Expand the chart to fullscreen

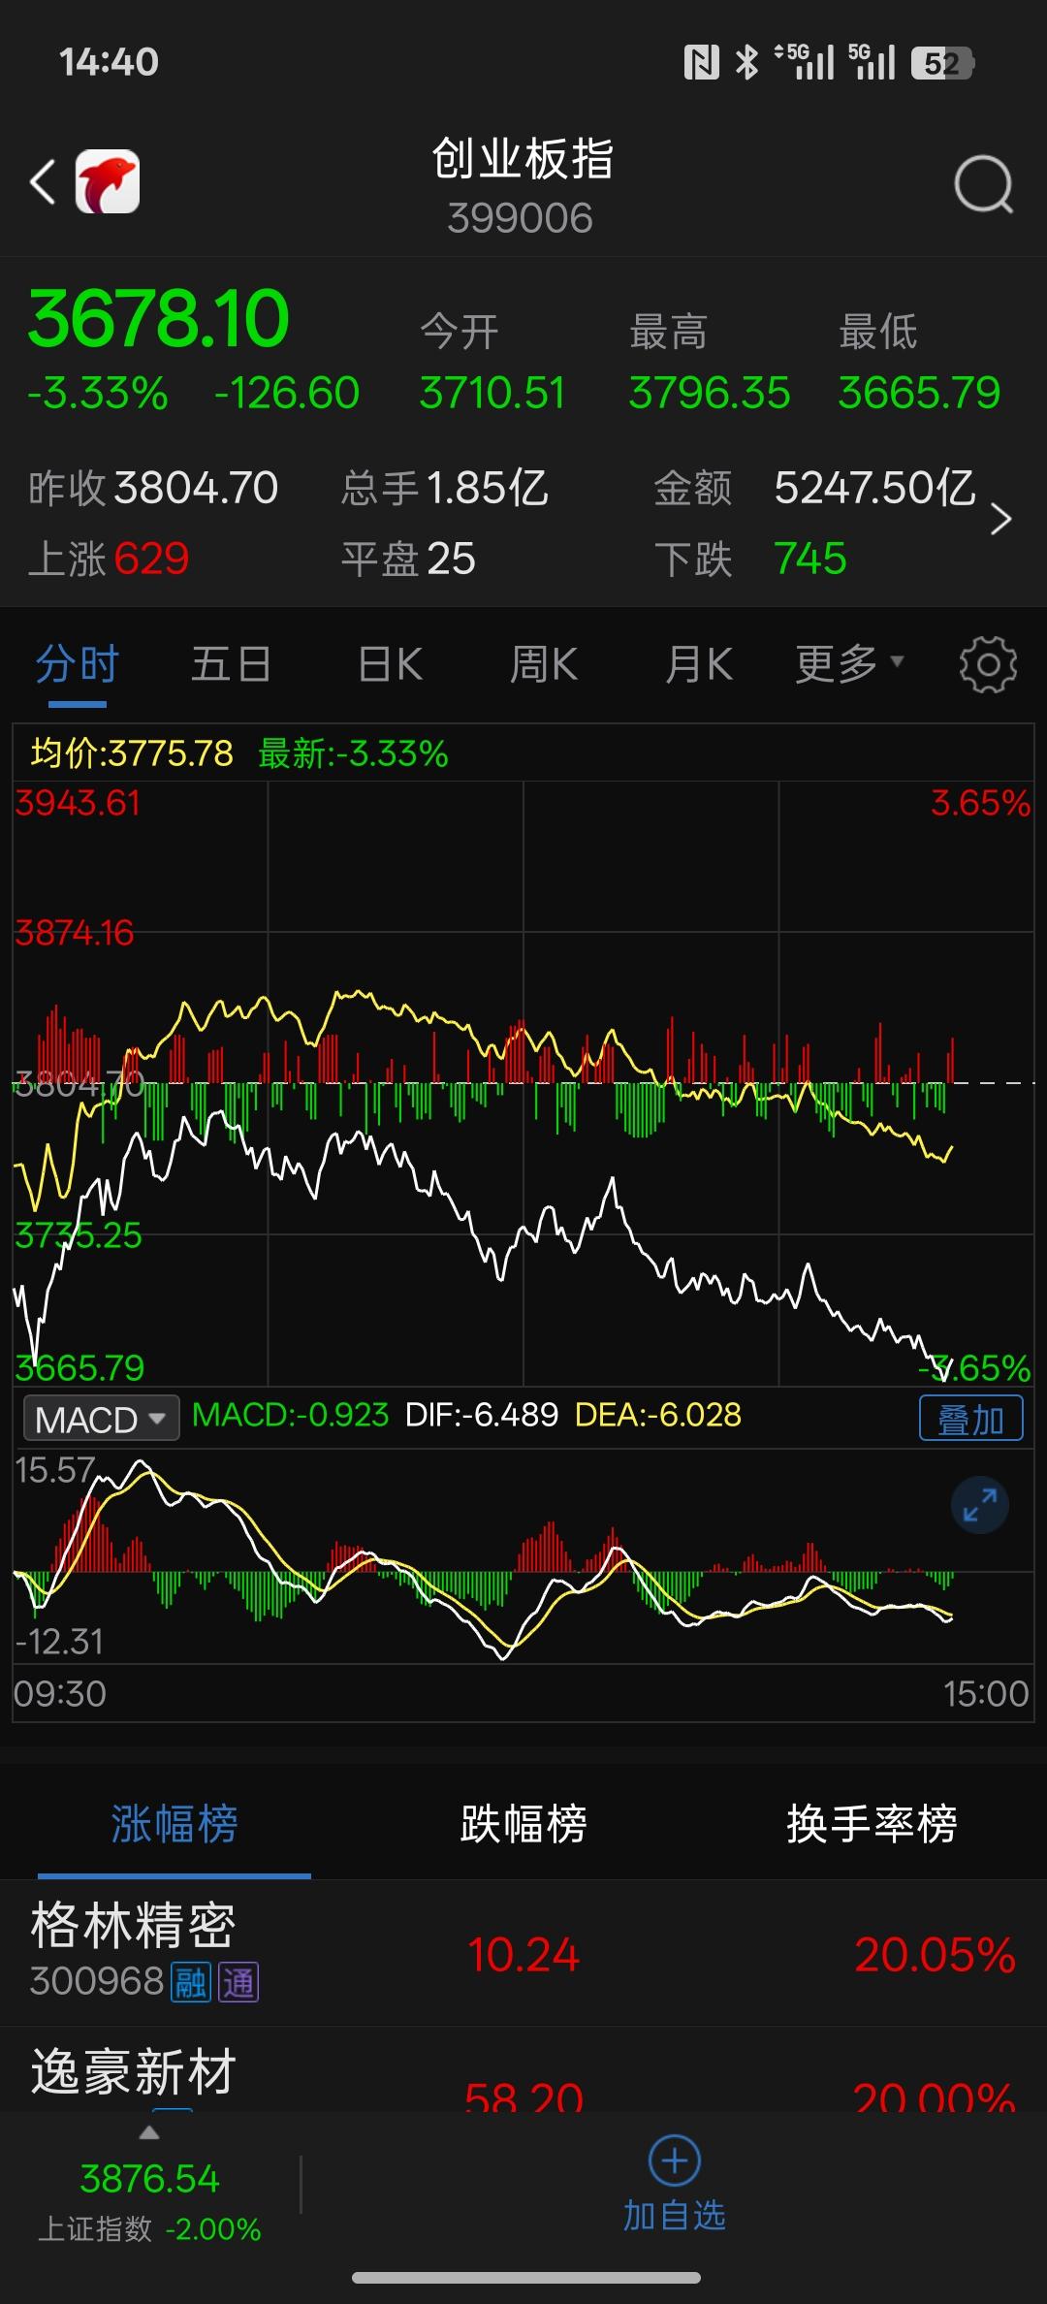(980, 1505)
